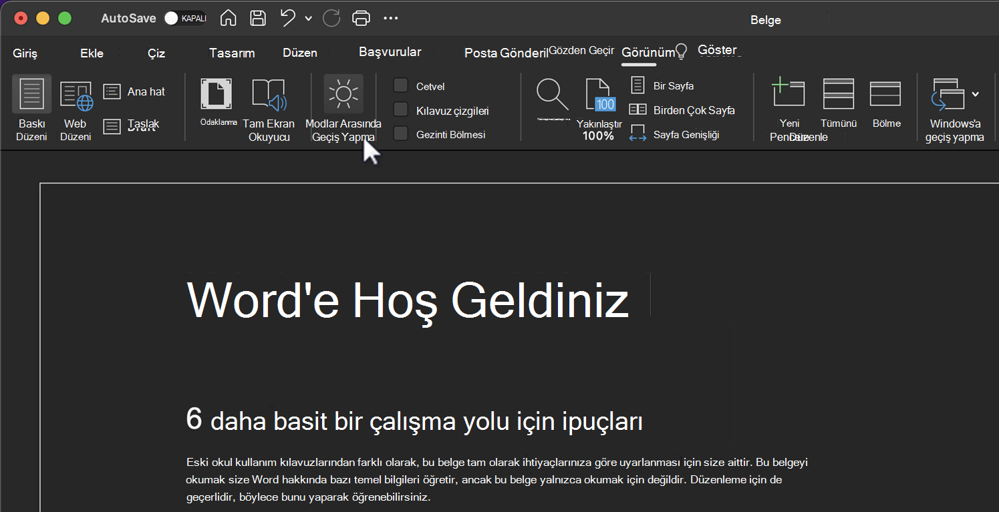The width and height of the screenshot is (999, 512).
Task: Toggle the AutoSave switch
Action: pyautogui.click(x=186, y=18)
